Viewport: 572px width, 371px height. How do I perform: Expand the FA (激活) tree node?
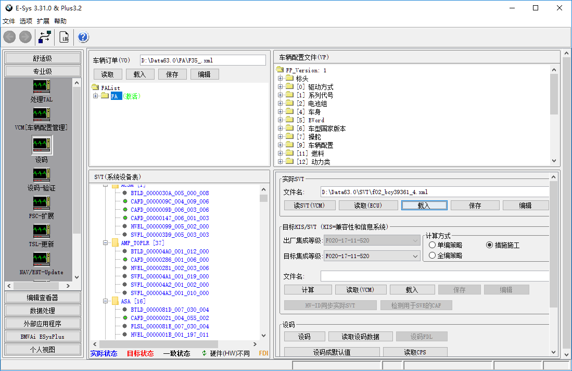coord(96,96)
